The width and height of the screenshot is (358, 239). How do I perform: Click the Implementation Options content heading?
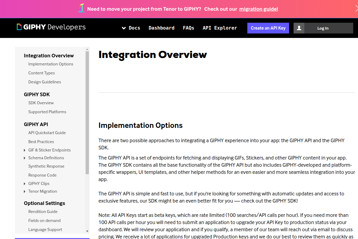coord(141,125)
